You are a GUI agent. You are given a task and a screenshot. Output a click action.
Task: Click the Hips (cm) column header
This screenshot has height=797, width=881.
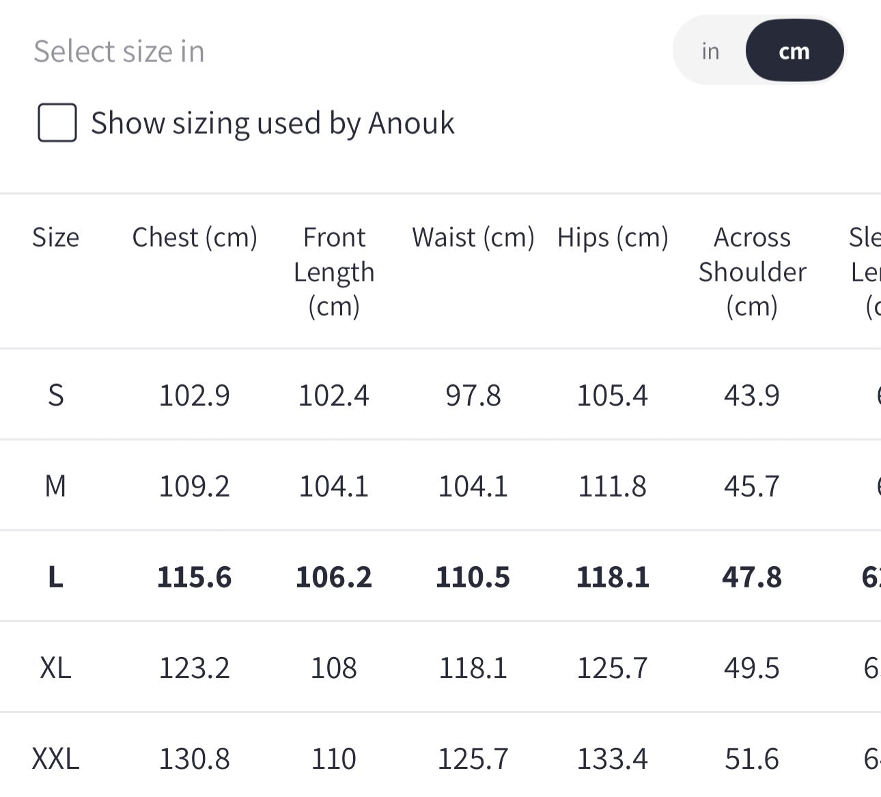tap(613, 238)
